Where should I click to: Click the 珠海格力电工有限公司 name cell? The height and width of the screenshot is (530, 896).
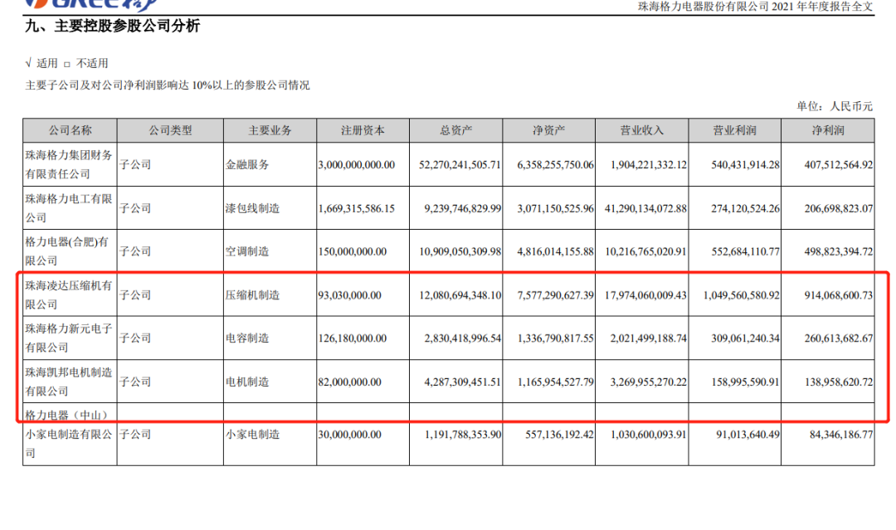coord(69,208)
